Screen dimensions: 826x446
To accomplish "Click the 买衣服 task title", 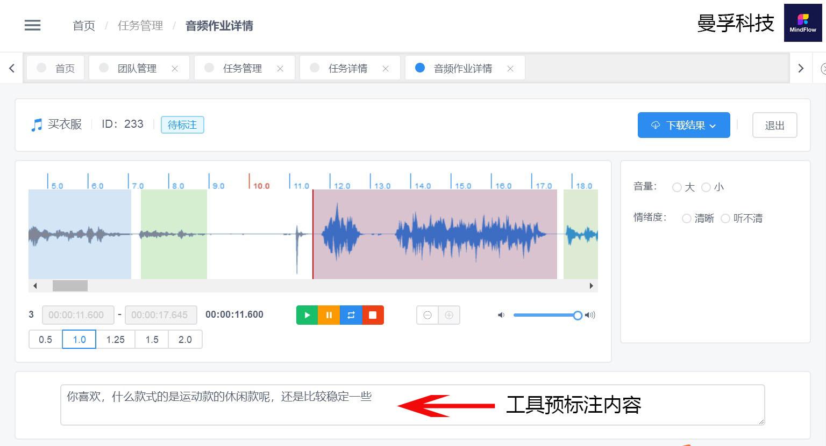I will (x=65, y=125).
